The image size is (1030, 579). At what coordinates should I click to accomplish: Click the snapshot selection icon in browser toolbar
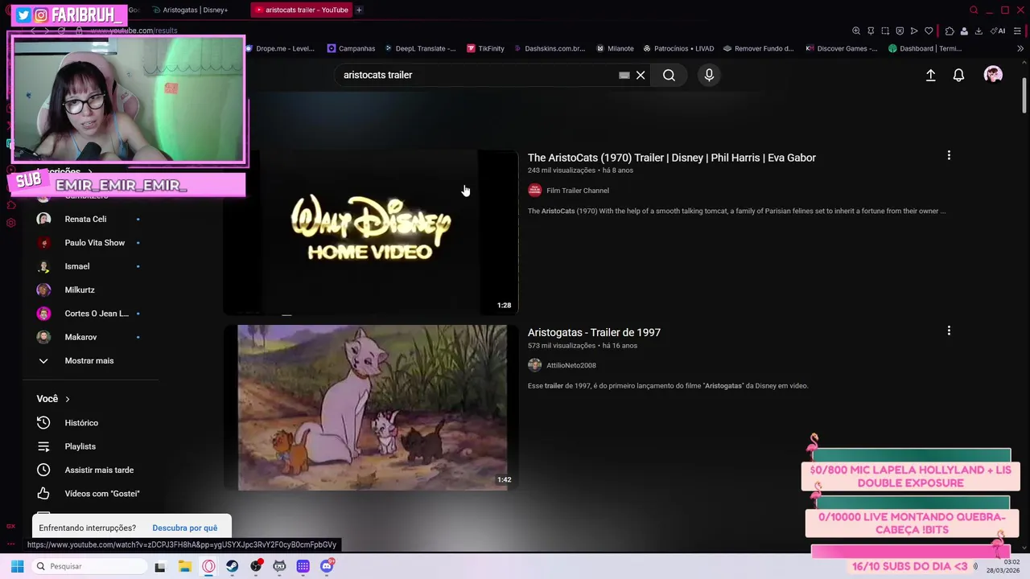885,31
